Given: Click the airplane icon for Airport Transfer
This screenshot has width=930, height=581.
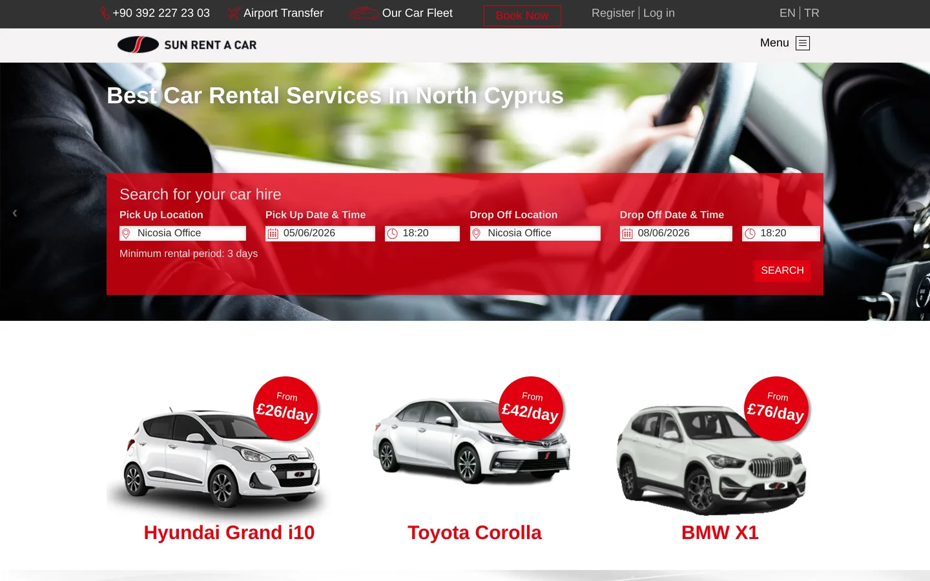Looking at the screenshot, I should point(234,13).
